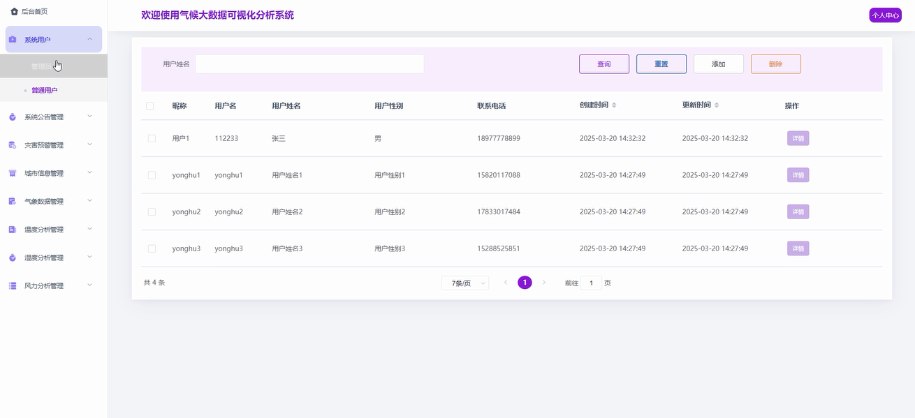The image size is (915, 418).
Task: Expand 温度分析管理 via its chevron
Action: point(89,229)
